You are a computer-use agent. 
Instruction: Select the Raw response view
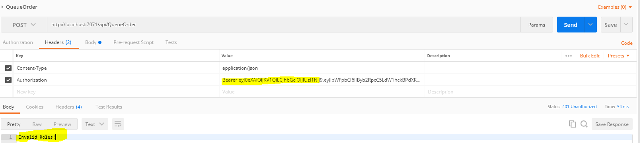pos(37,124)
